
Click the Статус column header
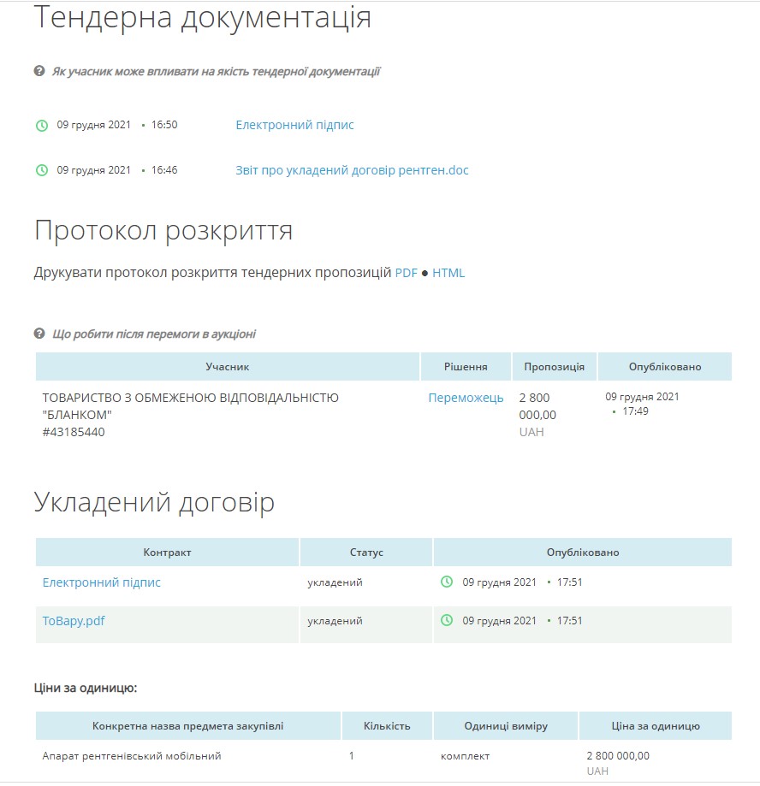[366, 552]
